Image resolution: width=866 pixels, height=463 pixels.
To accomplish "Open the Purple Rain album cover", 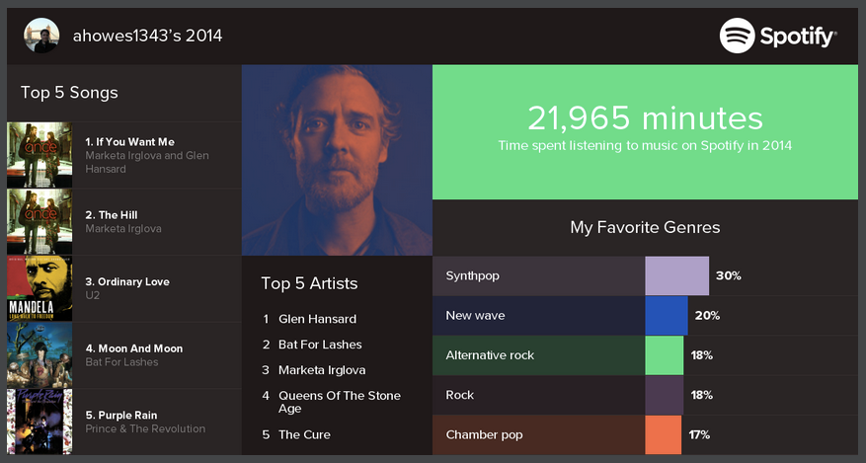I will pyautogui.click(x=39, y=422).
